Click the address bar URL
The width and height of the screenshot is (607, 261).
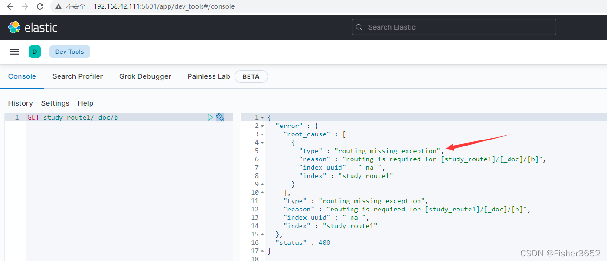(164, 6)
